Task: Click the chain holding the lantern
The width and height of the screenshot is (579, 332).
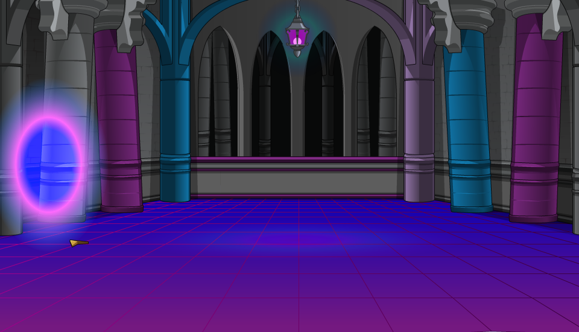Action: click(x=297, y=8)
